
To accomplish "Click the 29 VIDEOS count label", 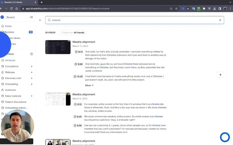I will click(x=50, y=33).
